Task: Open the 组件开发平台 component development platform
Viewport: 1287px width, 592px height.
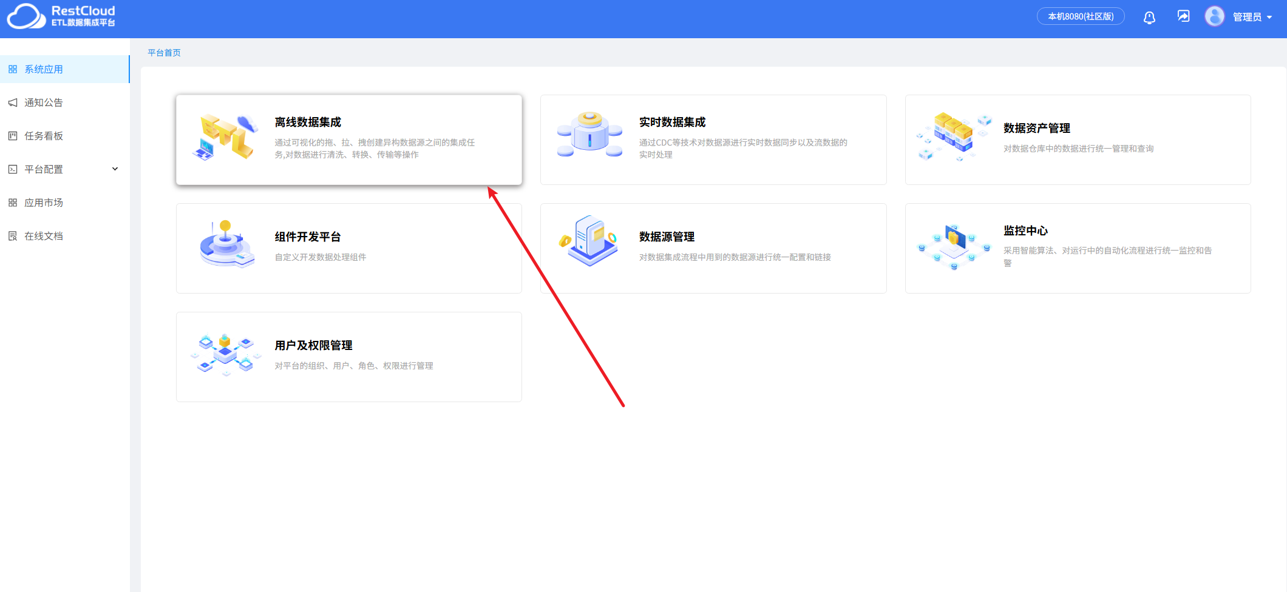Action: pos(348,247)
